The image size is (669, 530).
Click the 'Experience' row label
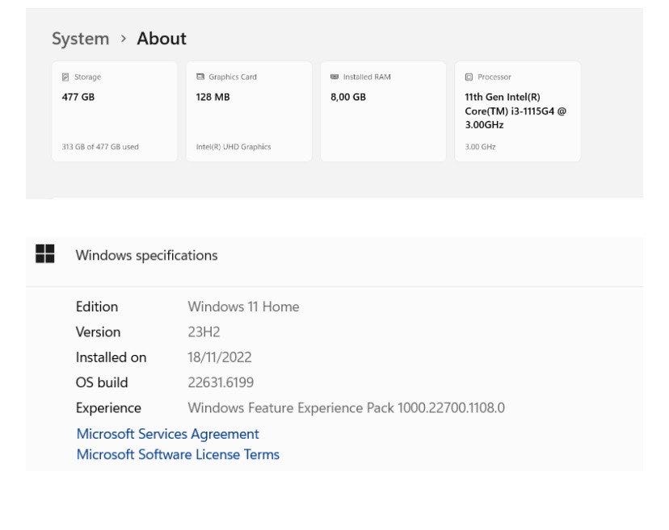(x=108, y=408)
